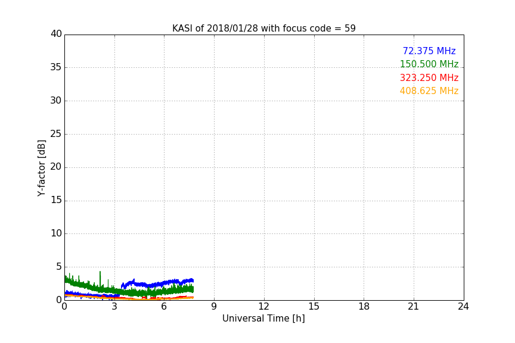Click the y-axis tick label 30
Screen dimensions: 515x343
point(56,101)
